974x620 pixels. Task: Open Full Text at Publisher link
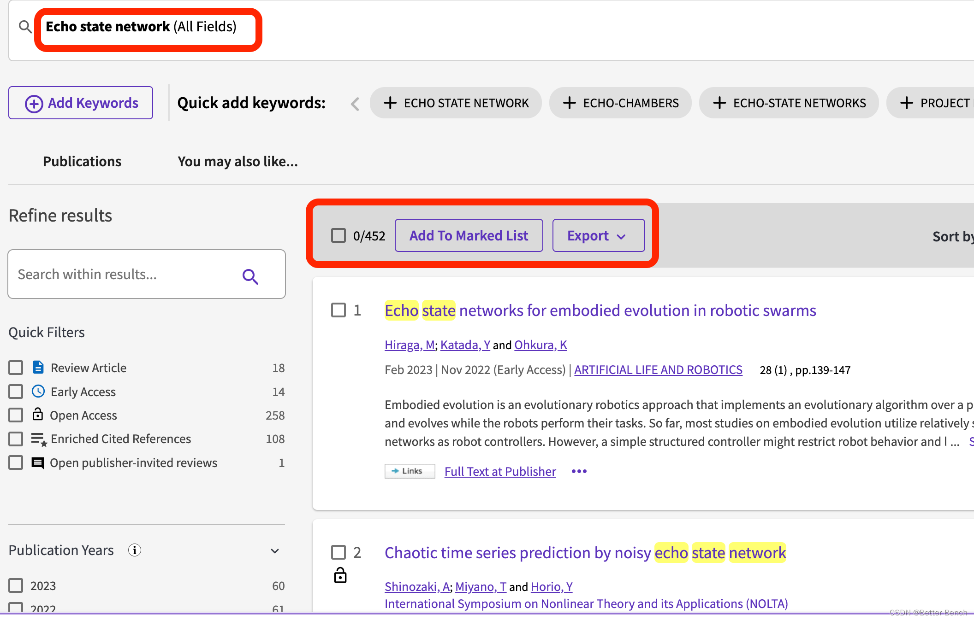tap(500, 471)
